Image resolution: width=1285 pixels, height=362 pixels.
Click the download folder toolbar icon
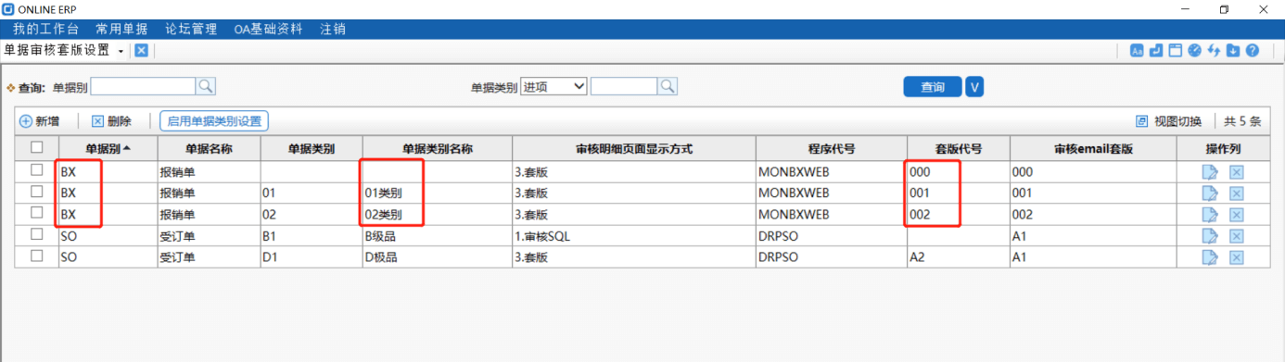[x=1232, y=50]
